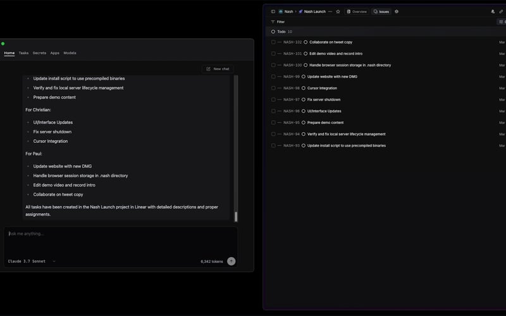Set priority dashes icon on NASH-98
Viewport: 506px width, 316px height.
(280, 88)
